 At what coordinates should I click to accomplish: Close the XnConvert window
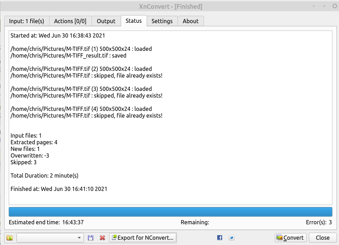point(335,6)
